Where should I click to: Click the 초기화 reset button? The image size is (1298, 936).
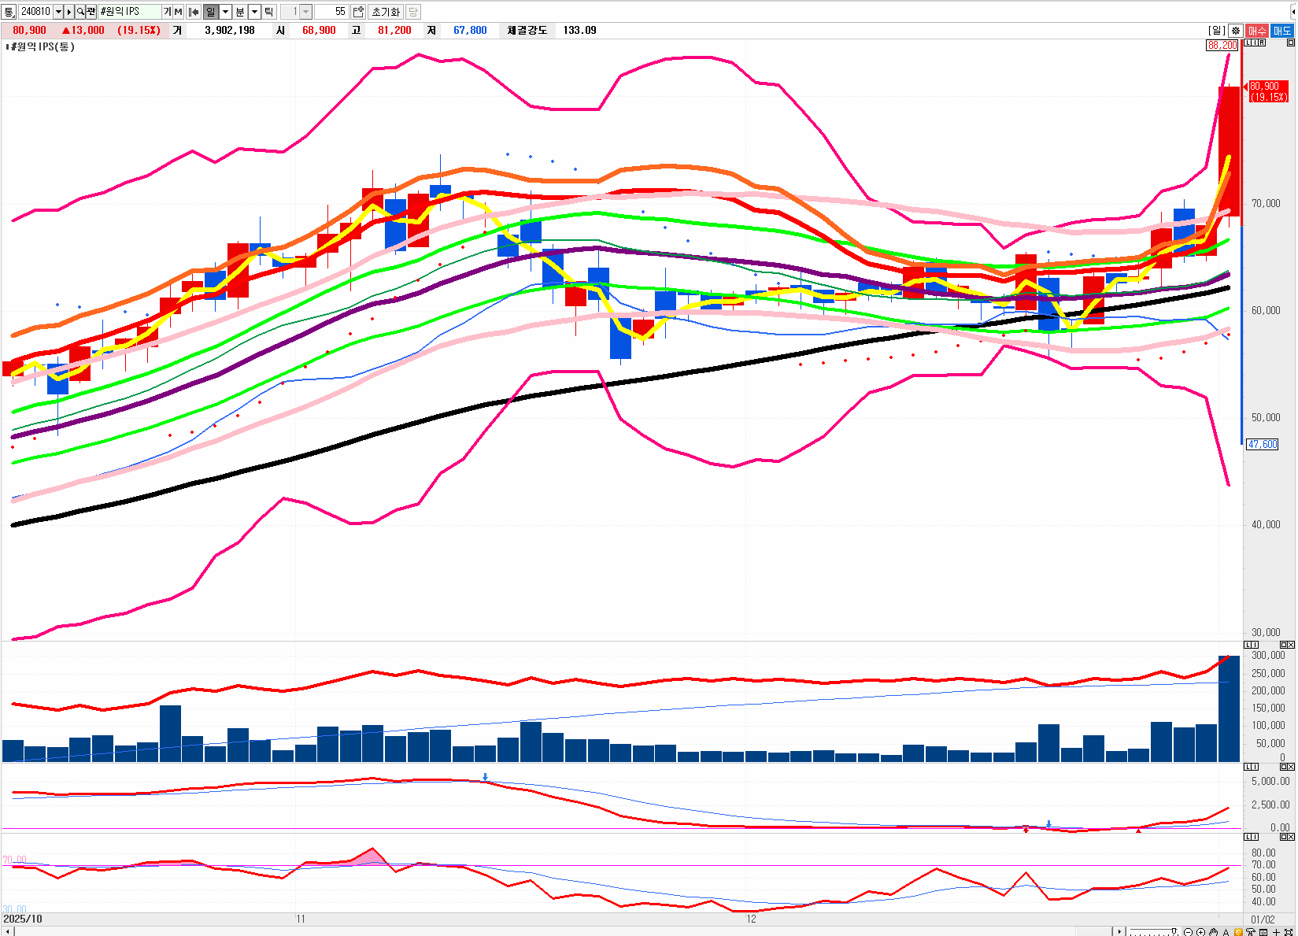[386, 12]
